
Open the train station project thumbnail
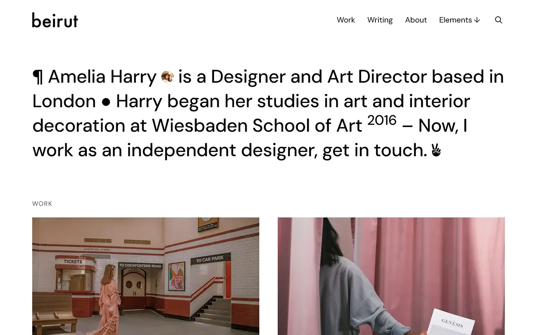pos(146,276)
